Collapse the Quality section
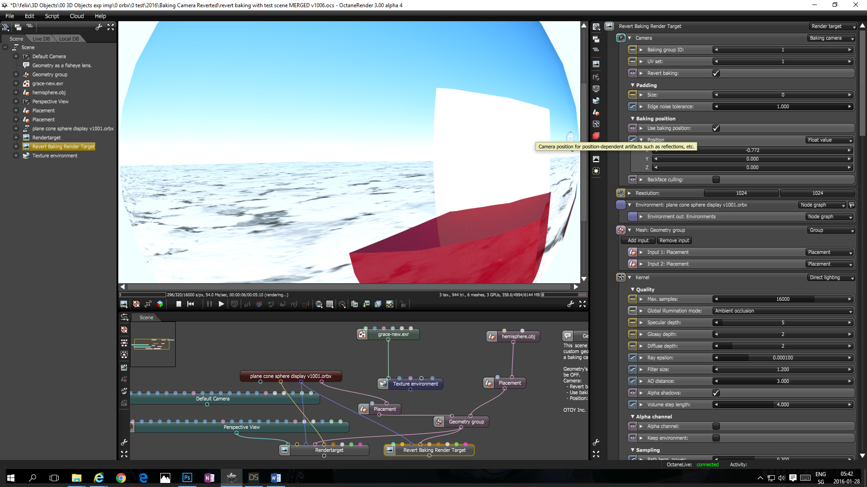This screenshot has height=487, width=867. pyautogui.click(x=633, y=289)
